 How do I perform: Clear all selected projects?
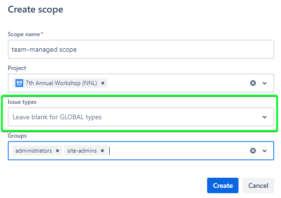point(253,83)
